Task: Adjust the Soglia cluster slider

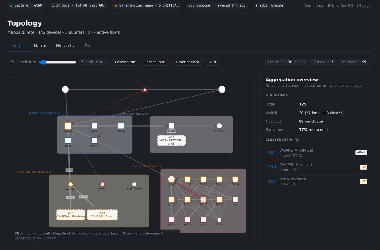Action: tap(58, 62)
